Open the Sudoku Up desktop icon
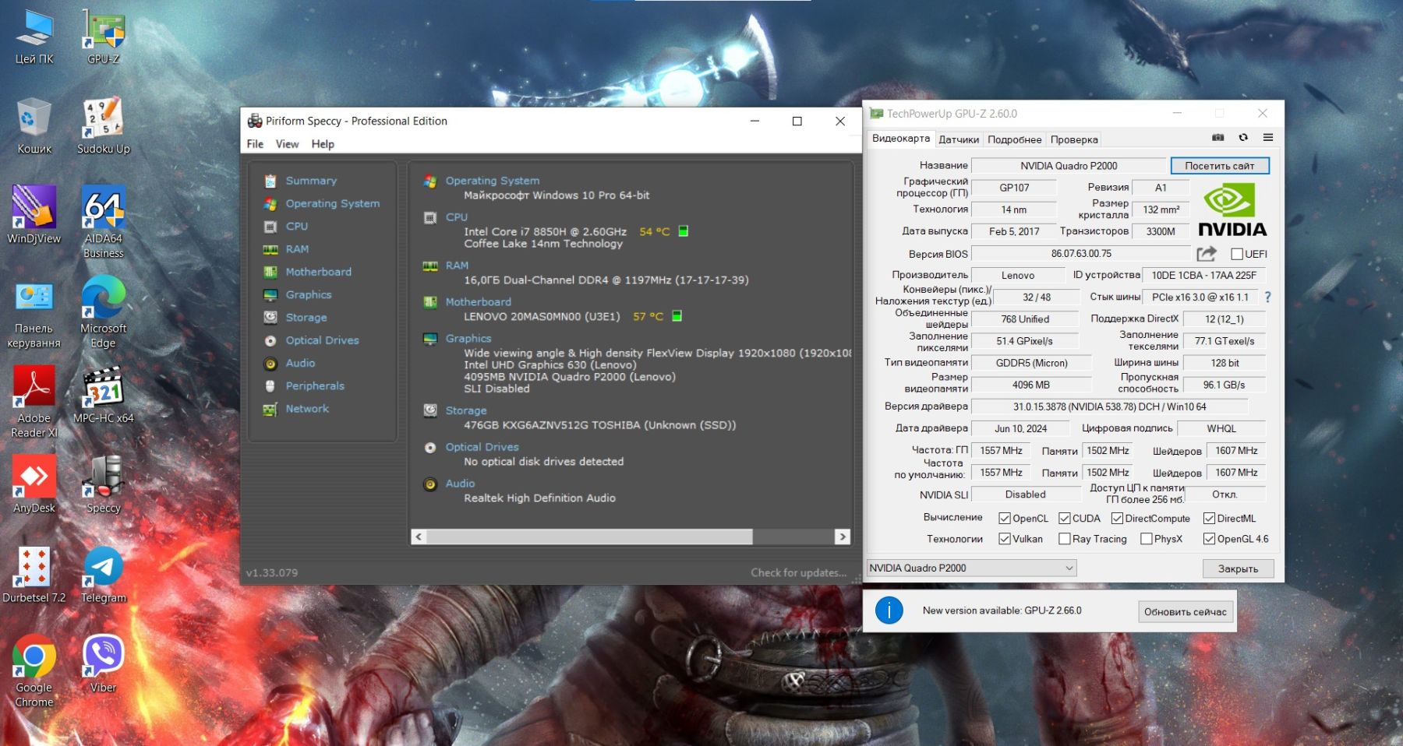1403x746 pixels. pyautogui.click(x=104, y=125)
